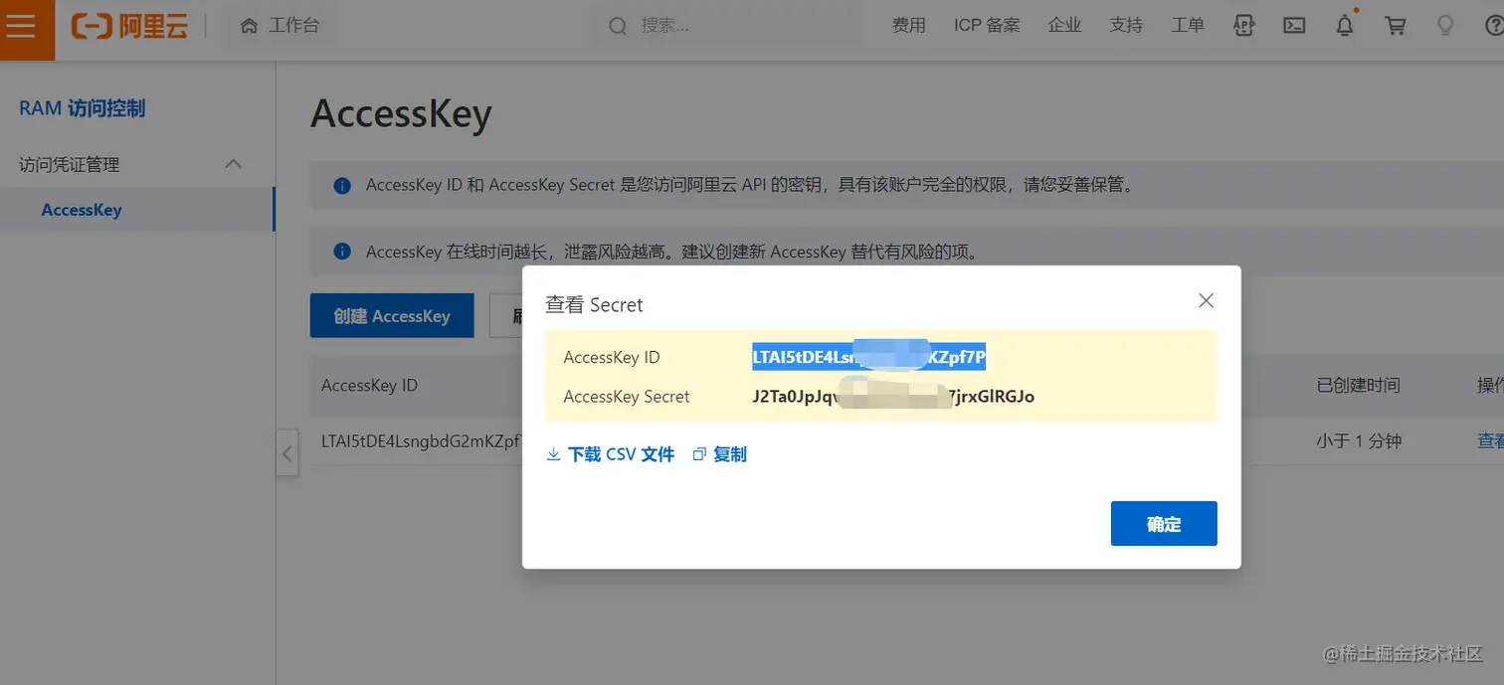Focus the 搜索 search field
This screenshot has height=685, width=1504.
728,26
